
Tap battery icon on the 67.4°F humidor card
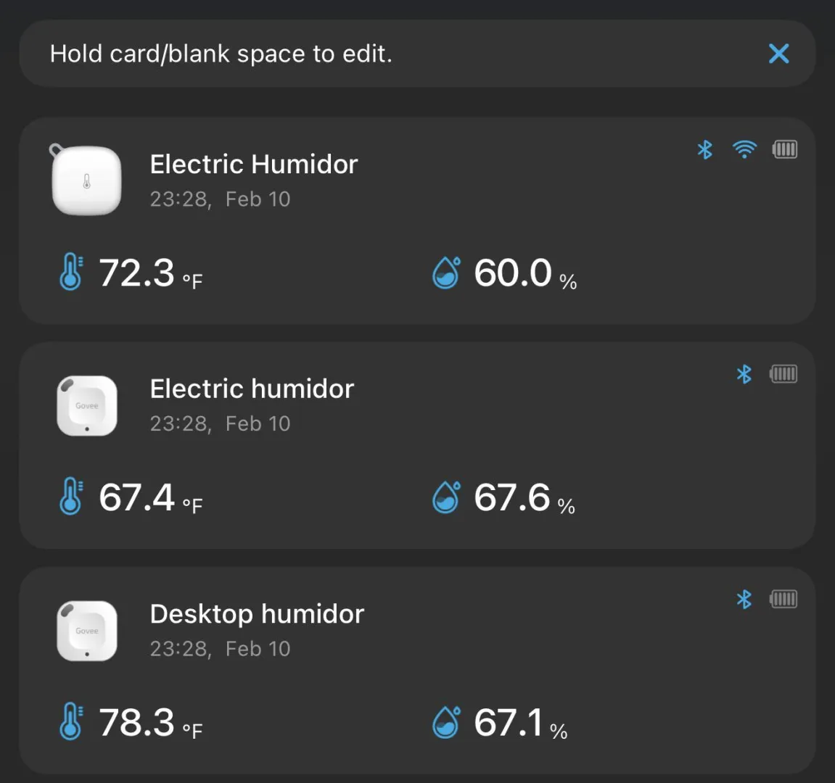click(x=783, y=374)
